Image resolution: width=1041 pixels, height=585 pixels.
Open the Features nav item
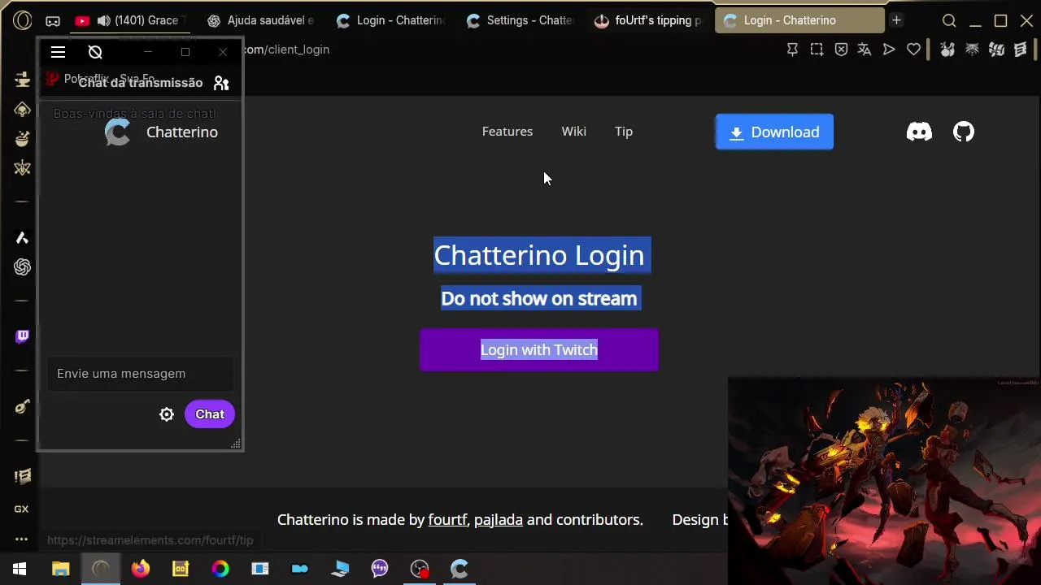(x=507, y=132)
